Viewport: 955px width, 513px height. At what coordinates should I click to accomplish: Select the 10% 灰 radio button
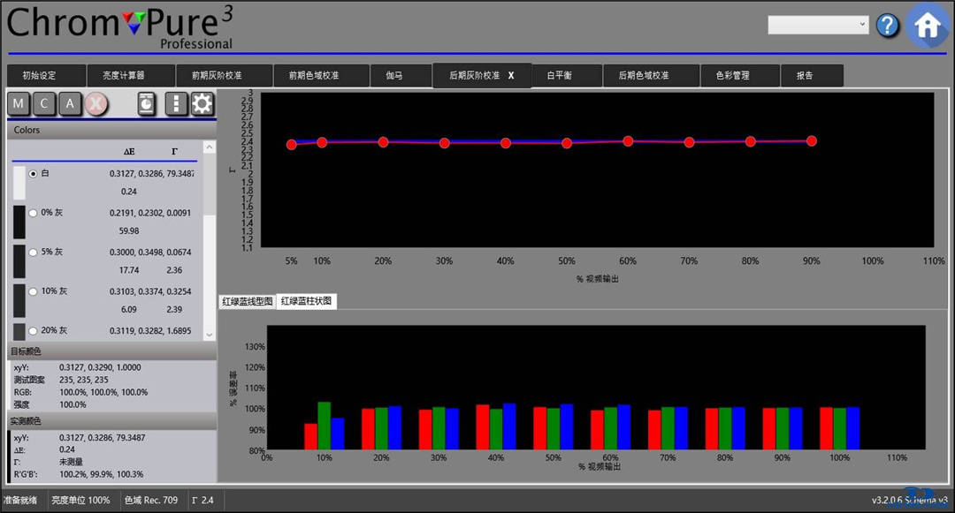(x=34, y=291)
